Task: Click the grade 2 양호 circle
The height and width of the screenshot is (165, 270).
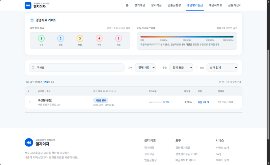Action: click(x=61, y=38)
